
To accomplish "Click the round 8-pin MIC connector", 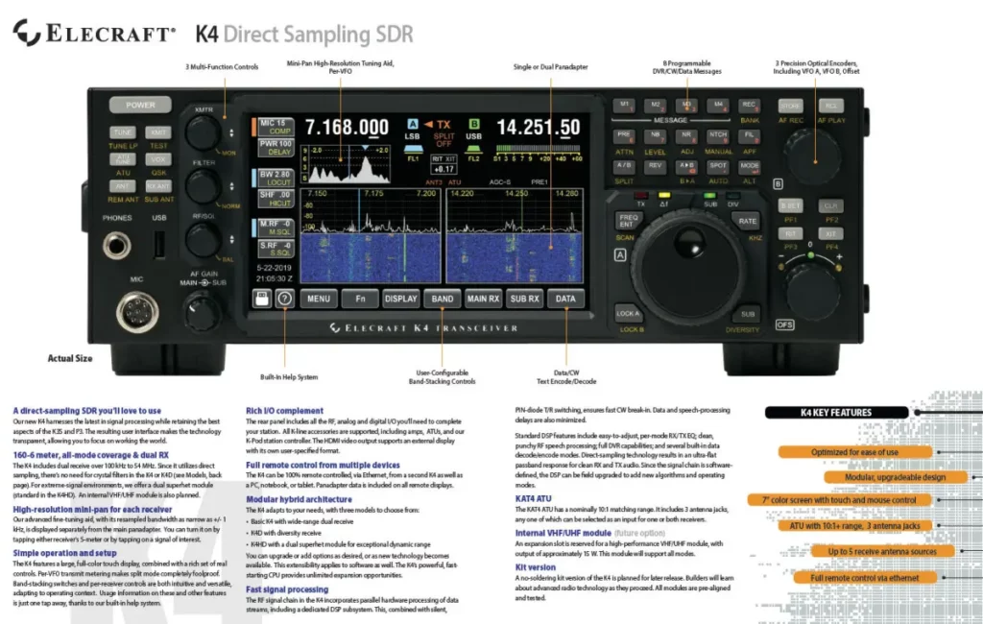I will click(136, 312).
